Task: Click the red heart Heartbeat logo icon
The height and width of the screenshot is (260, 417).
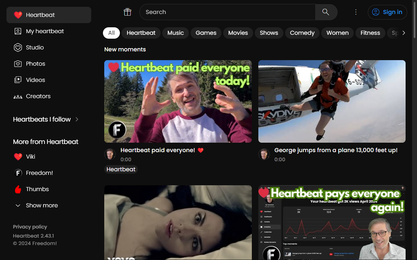Action: click(18, 15)
